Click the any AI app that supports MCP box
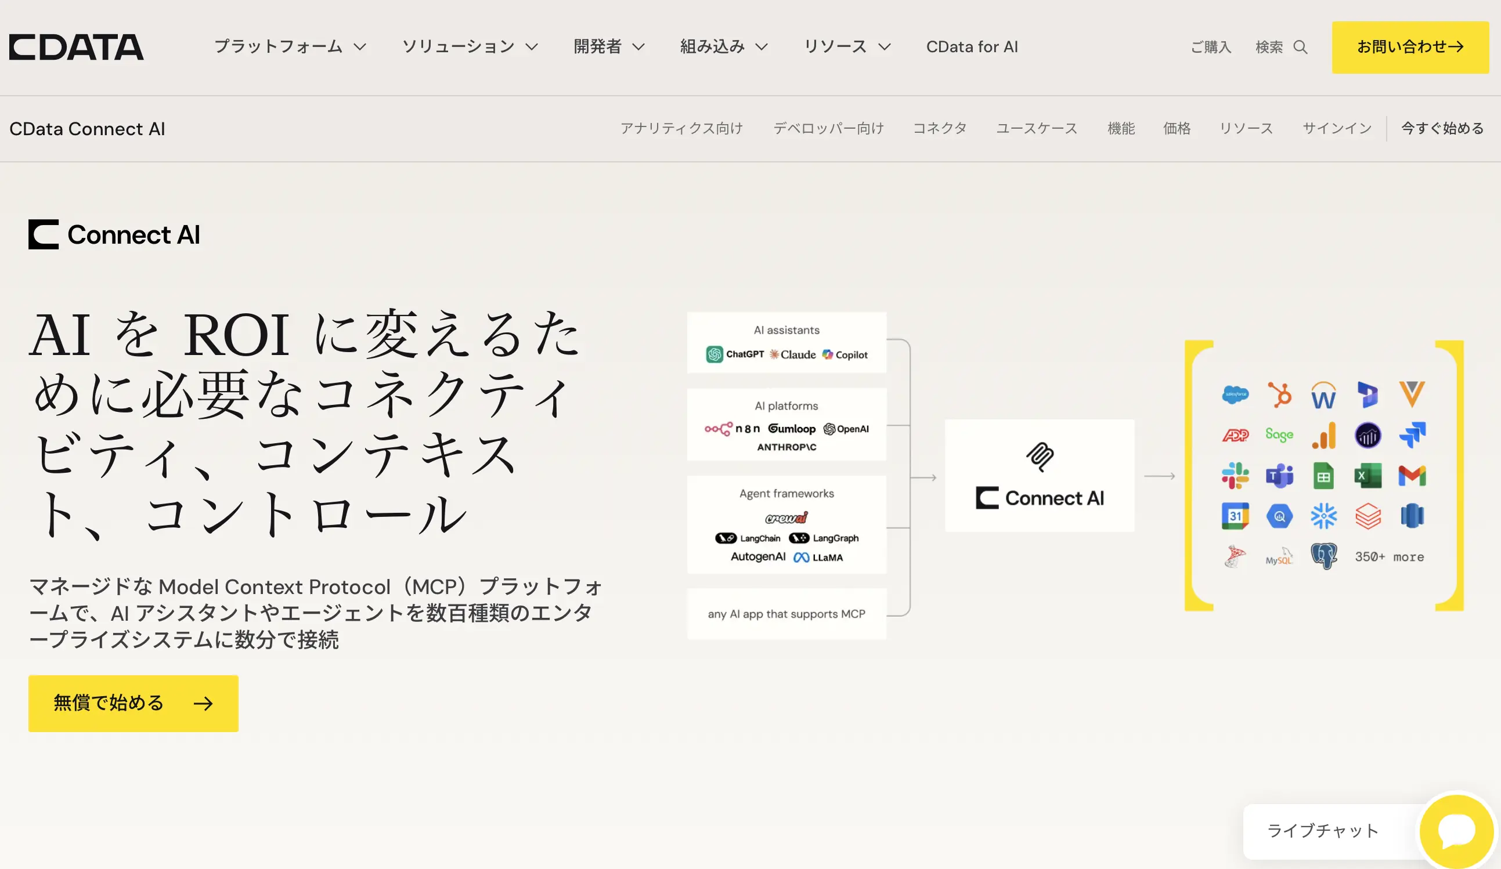1501x869 pixels. (x=786, y=614)
